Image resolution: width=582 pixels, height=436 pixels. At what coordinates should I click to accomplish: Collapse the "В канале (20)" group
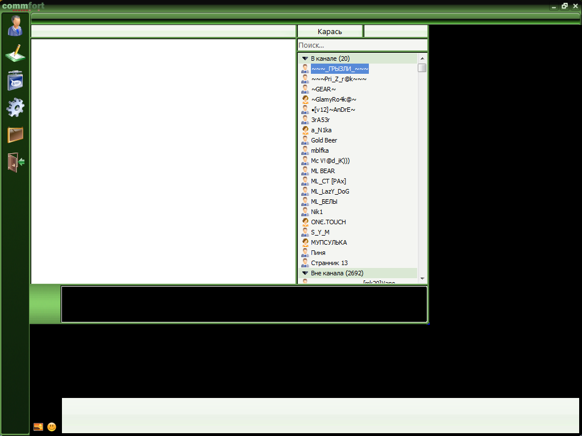(305, 58)
